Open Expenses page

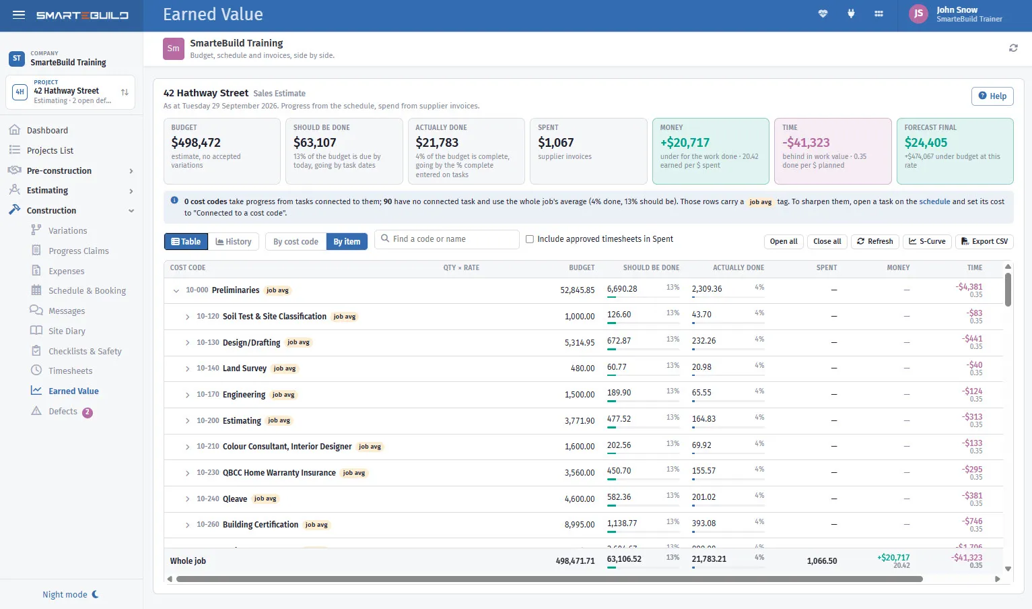(66, 271)
